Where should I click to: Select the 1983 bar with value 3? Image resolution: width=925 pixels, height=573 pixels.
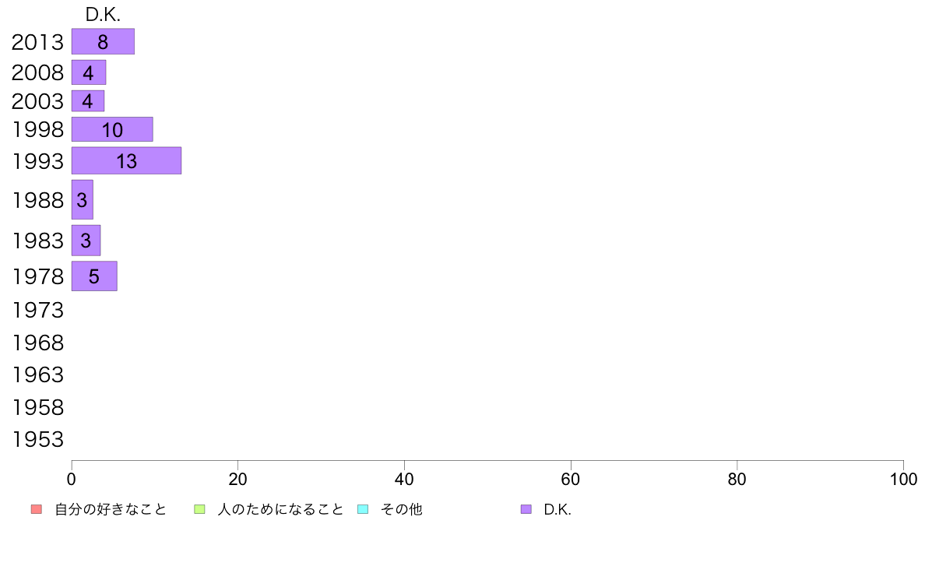[86, 240]
